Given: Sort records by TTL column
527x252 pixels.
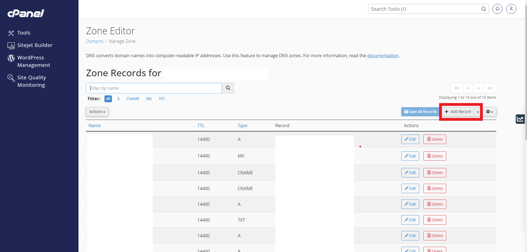Looking at the screenshot, I should [x=201, y=125].
